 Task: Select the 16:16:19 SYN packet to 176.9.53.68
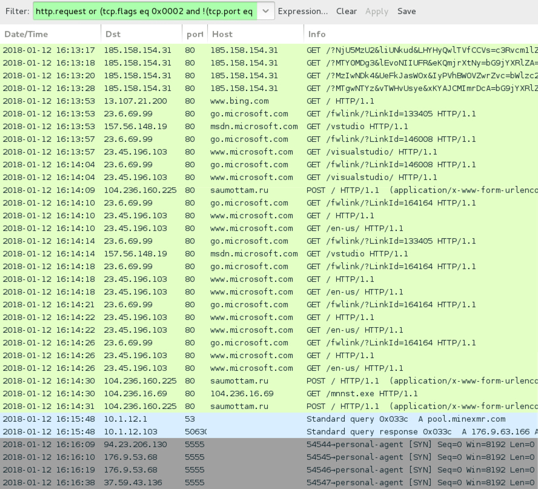(x=269, y=470)
